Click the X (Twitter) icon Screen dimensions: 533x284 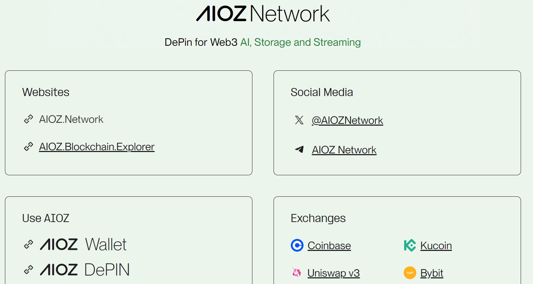click(299, 120)
